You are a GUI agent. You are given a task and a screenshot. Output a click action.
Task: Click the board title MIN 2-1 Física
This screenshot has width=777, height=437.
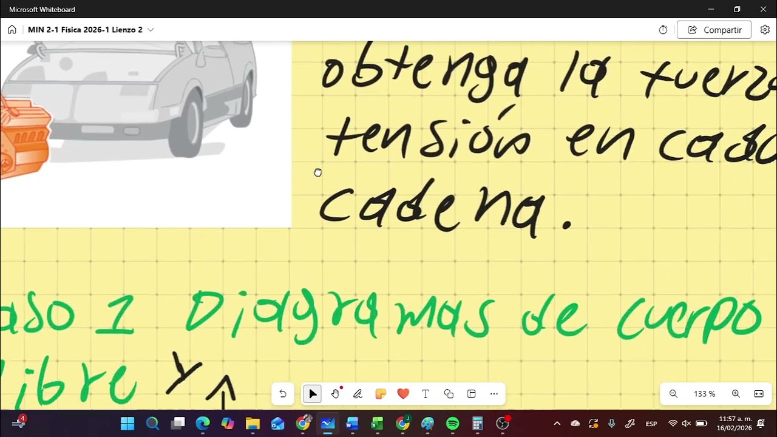tap(85, 30)
